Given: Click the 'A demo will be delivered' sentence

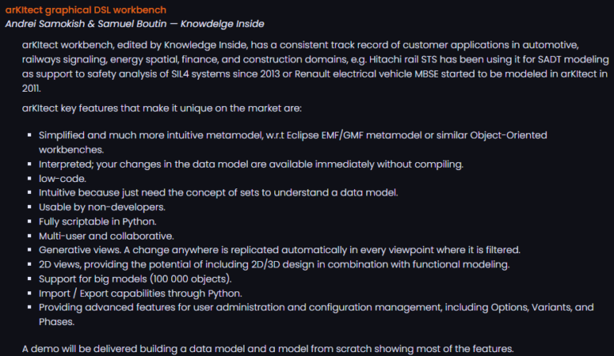Looking at the screenshot, I should 267,349.
